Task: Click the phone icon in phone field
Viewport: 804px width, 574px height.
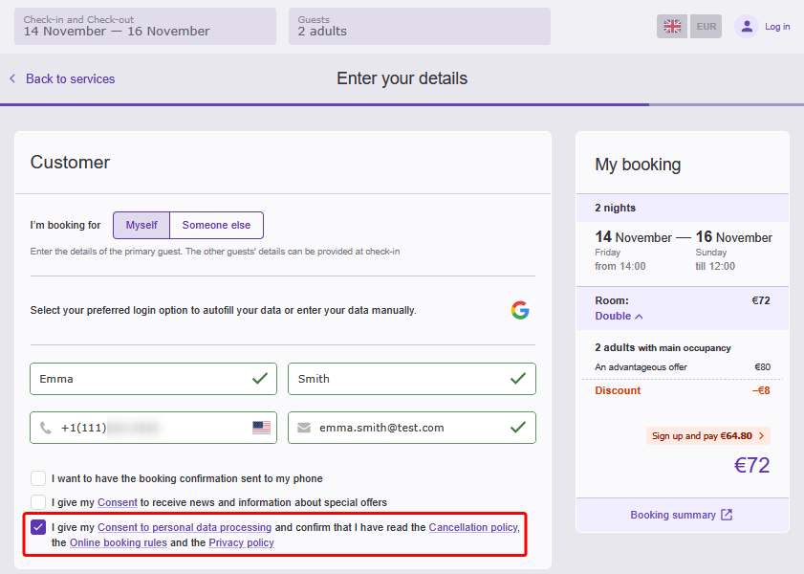Action: pos(47,429)
